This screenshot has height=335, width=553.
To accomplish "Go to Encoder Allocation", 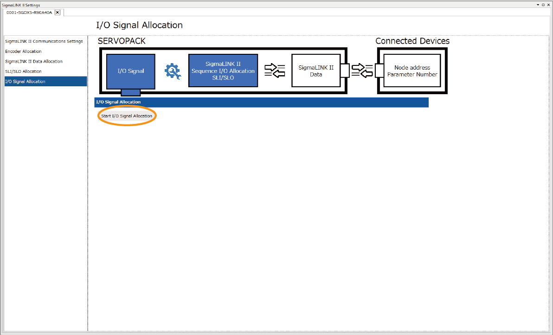I will click(x=23, y=52).
